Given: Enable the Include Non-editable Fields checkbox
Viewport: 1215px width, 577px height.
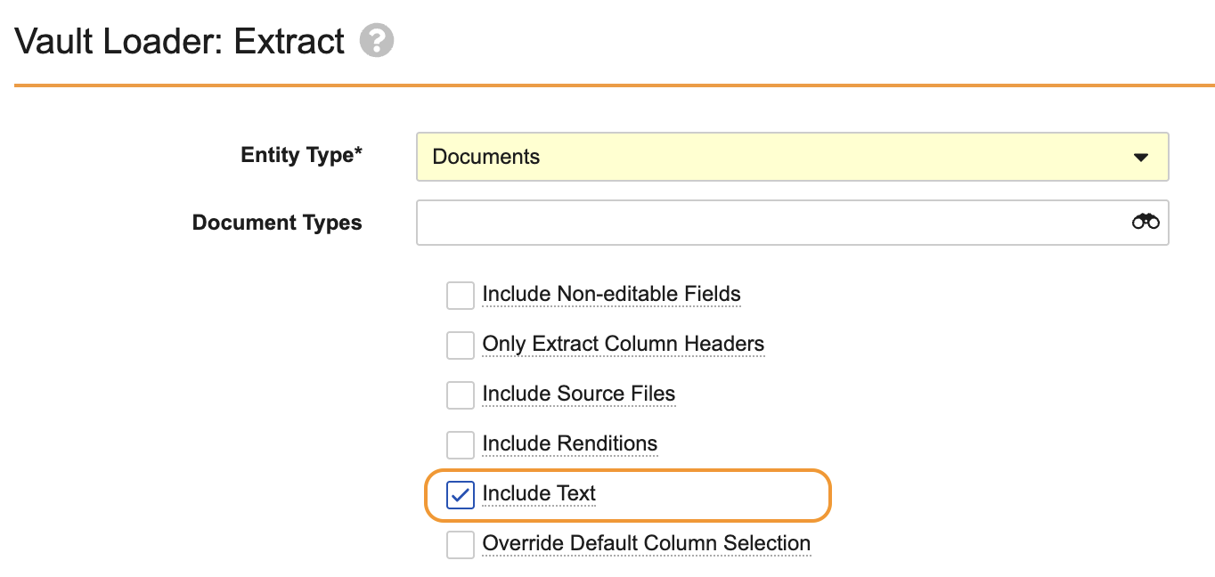Looking at the screenshot, I should [461, 295].
